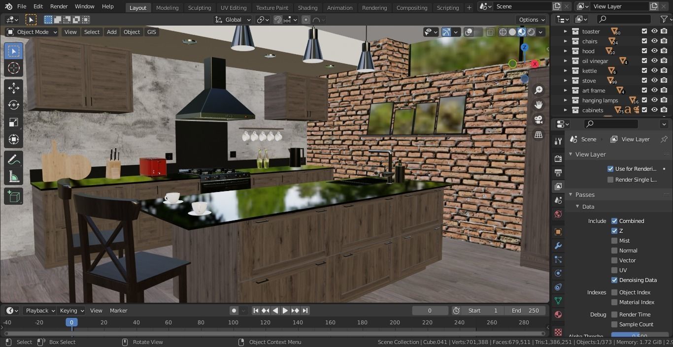The image size is (673, 347).
Task: Select the Add Cube tool
Action: point(14,196)
